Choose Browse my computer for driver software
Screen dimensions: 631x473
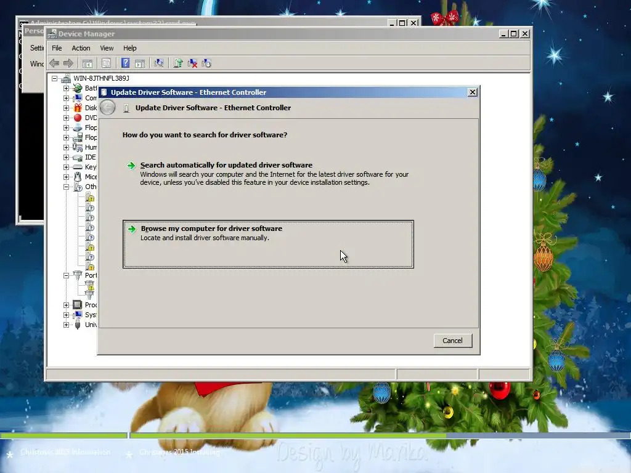268,244
